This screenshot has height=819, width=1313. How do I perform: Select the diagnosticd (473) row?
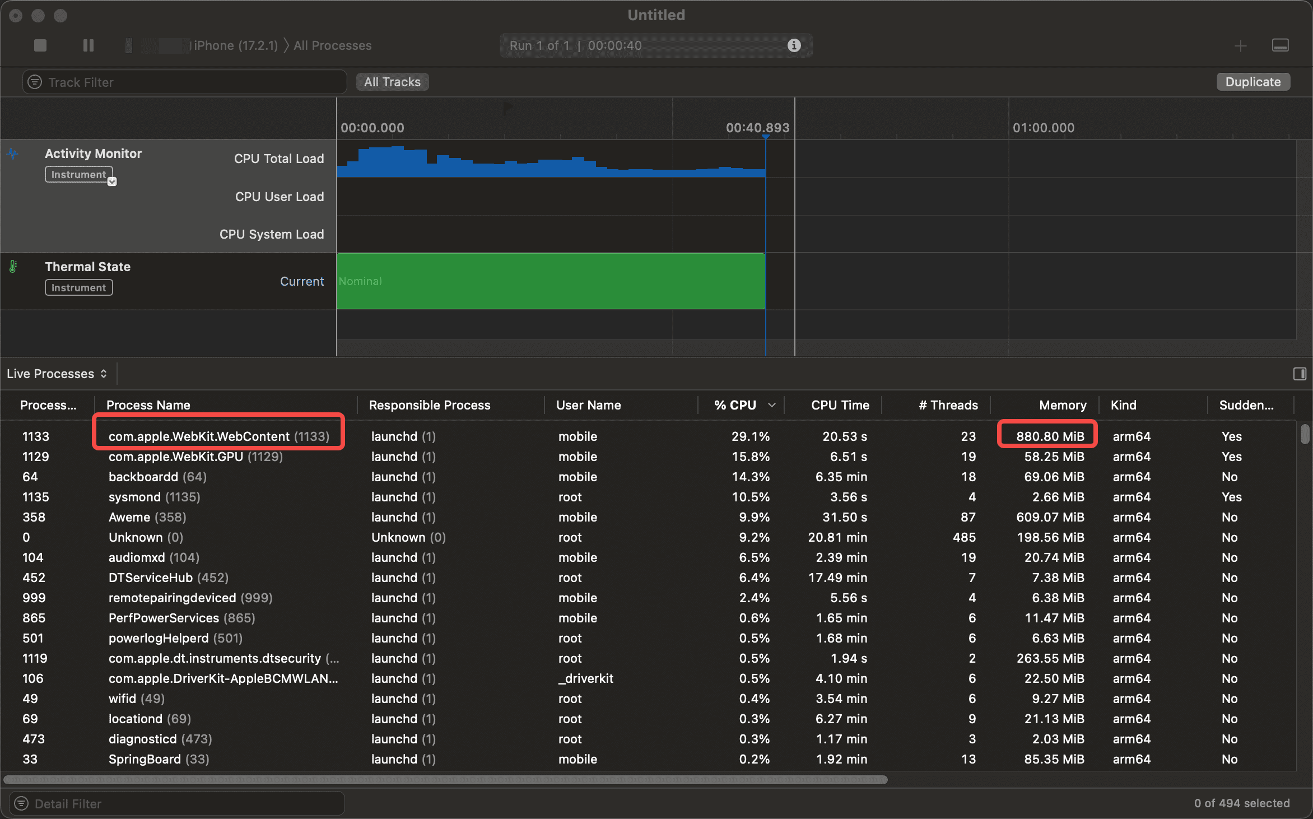(x=648, y=739)
